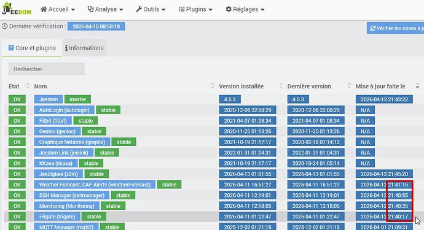Open Graphique Netatmo (graphs) plugin

point(72,142)
